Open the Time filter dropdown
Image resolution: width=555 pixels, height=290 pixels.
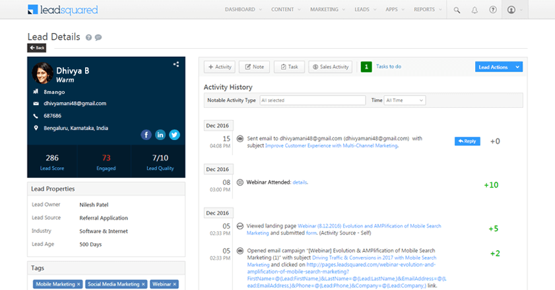[x=405, y=100]
